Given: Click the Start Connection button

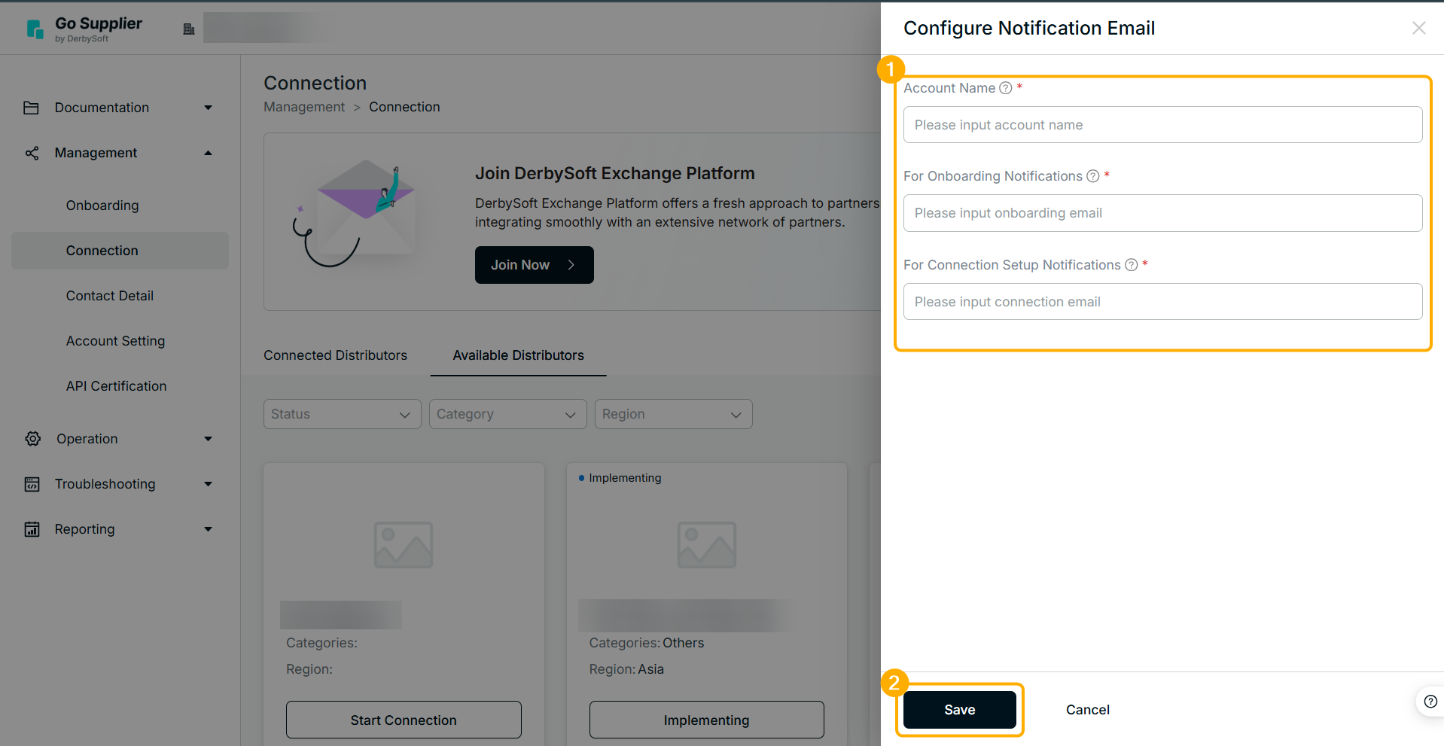Looking at the screenshot, I should tap(404, 720).
